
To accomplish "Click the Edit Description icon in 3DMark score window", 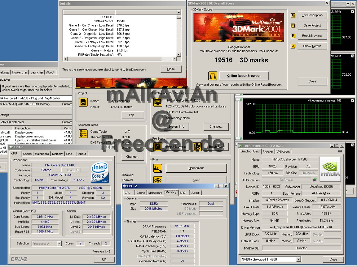I will pos(293,15).
